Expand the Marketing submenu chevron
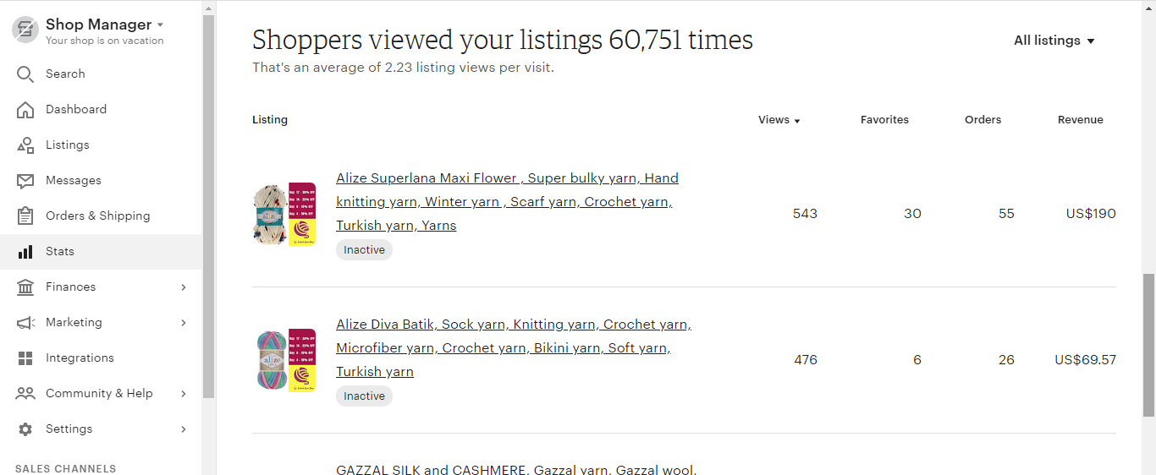 point(184,323)
